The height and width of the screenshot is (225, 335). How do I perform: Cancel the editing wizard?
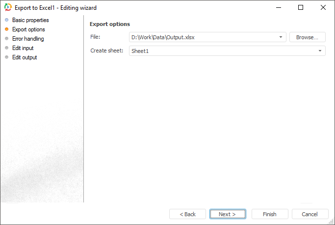coord(310,214)
